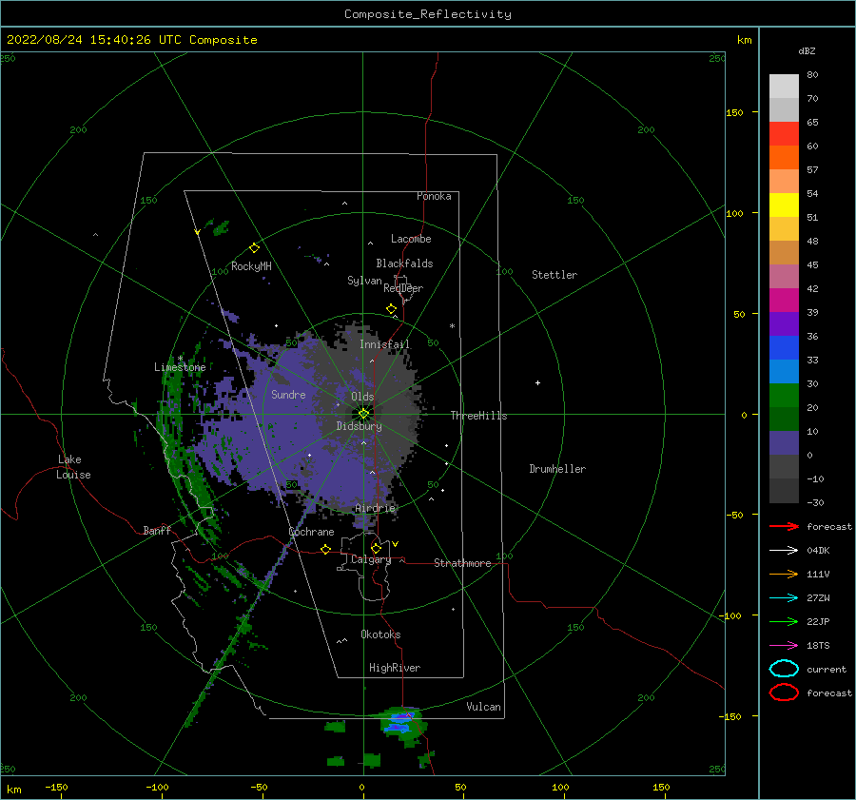856x800 pixels.
Task: Click the Sylvan label
Action: coord(364,281)
